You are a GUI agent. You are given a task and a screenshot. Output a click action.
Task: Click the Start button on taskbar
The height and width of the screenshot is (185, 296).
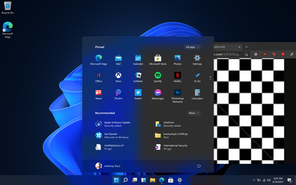[x=116, y=180]
